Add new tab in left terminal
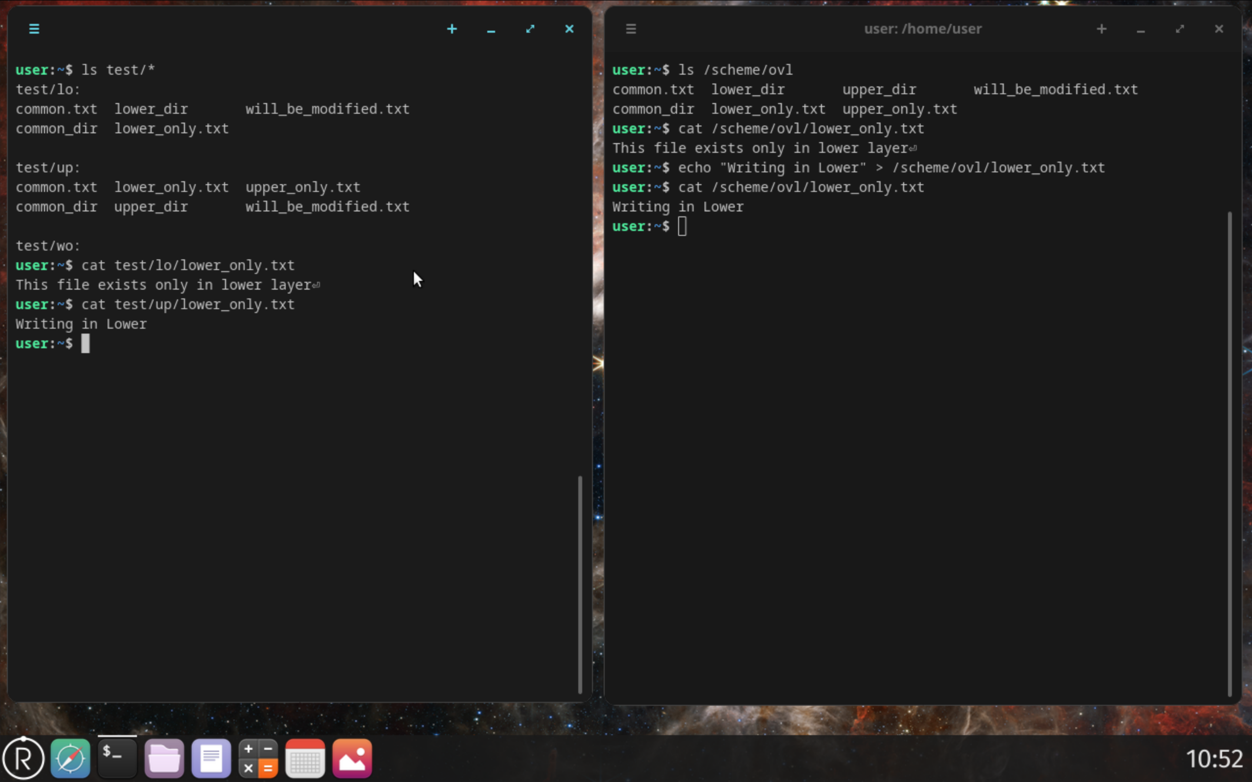Screen dimensions: 1252x782 (452, 29)
